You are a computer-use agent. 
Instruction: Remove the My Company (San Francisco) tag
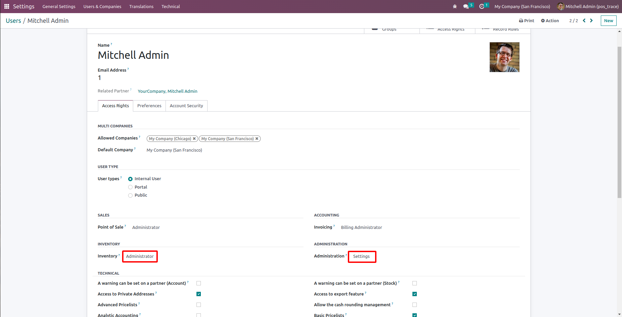tap(257, 138)
